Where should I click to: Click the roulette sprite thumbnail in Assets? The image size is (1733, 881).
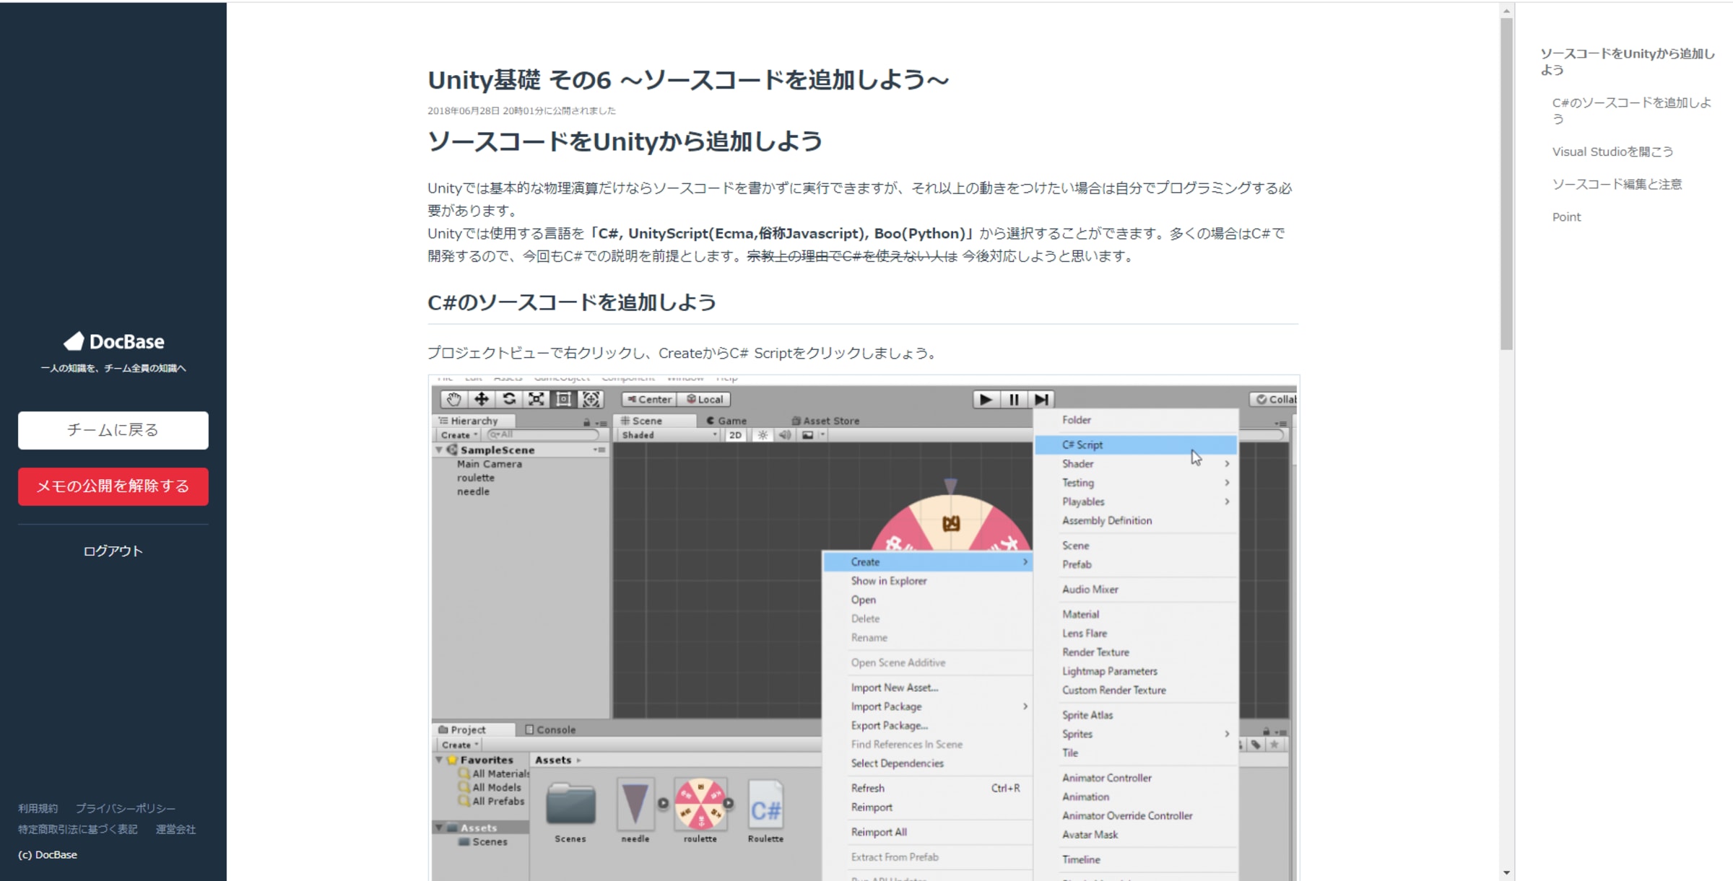coord(700,805)
